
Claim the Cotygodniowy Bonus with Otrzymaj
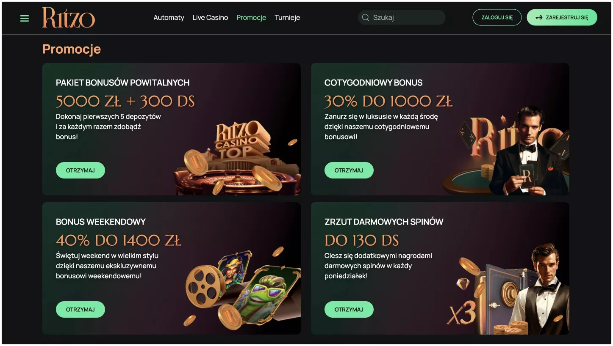point(349,170)
